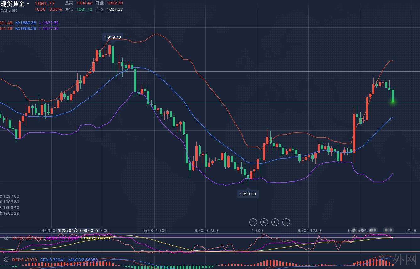The image size is (420, 269).
Task: Click the XAUUSD symbol code
Action: point(9,10)
